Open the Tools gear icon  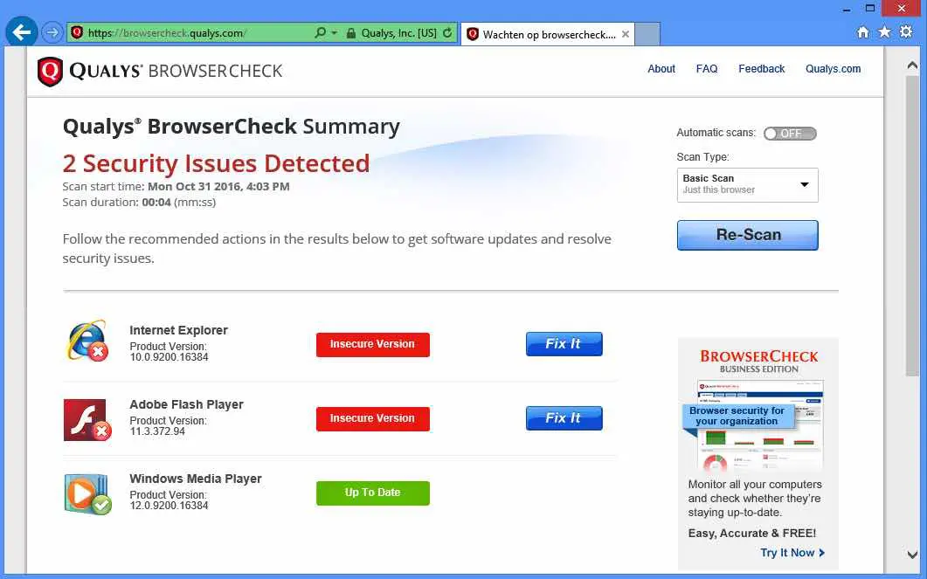(906, 32)
